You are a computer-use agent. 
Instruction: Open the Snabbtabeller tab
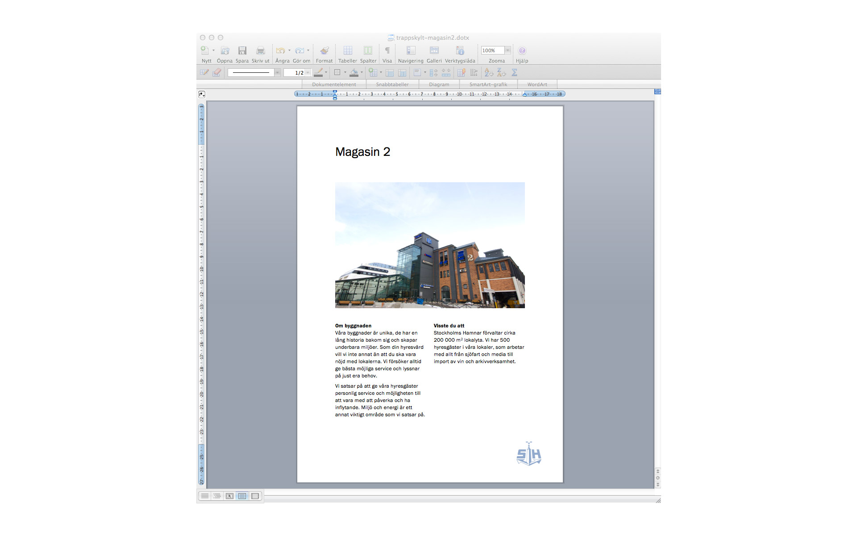click(392, 84)
